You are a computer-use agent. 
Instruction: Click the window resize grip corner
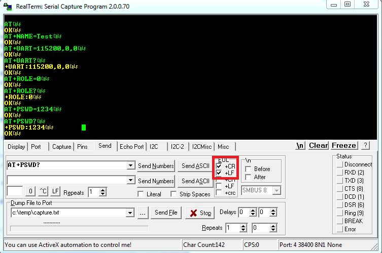tap(374, 247)
